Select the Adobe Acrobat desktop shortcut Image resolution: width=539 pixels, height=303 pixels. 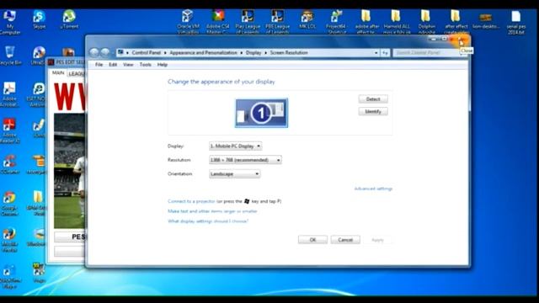click(x=9, y=95)
